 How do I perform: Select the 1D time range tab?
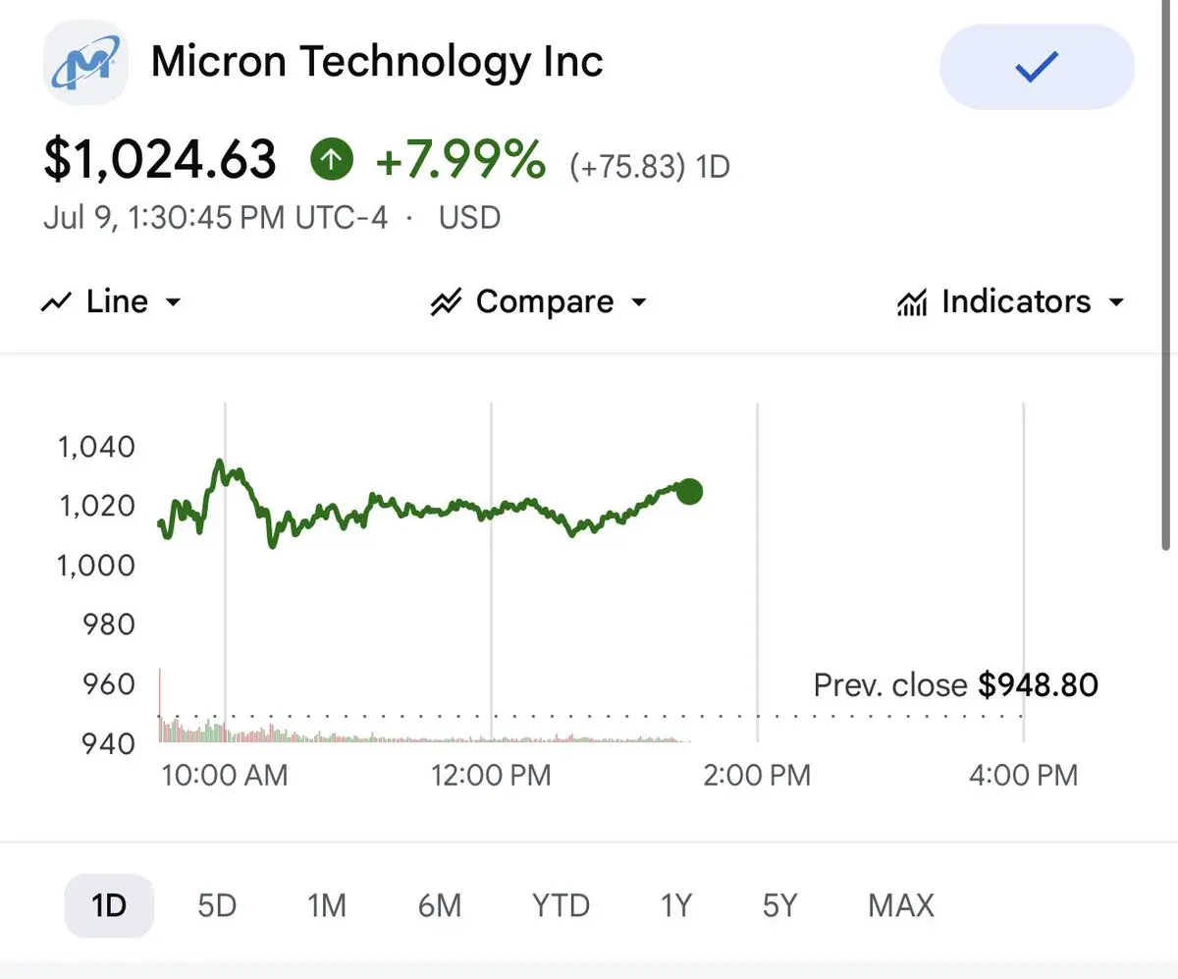109,905
